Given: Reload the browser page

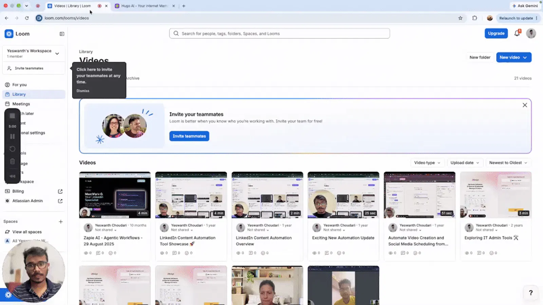Looking at the screenshot, I should click(x=27, y=18).
